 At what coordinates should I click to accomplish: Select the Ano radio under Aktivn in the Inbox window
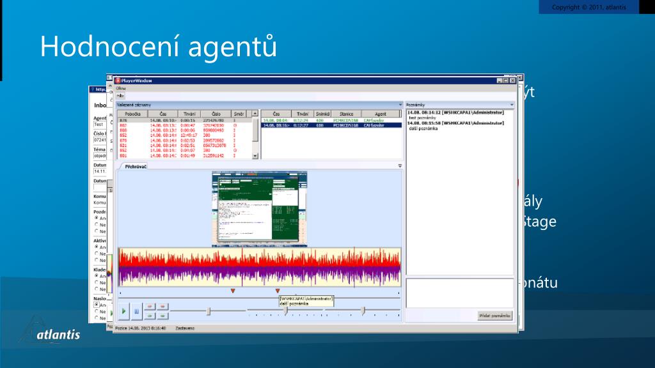click(x=97, y=247)
